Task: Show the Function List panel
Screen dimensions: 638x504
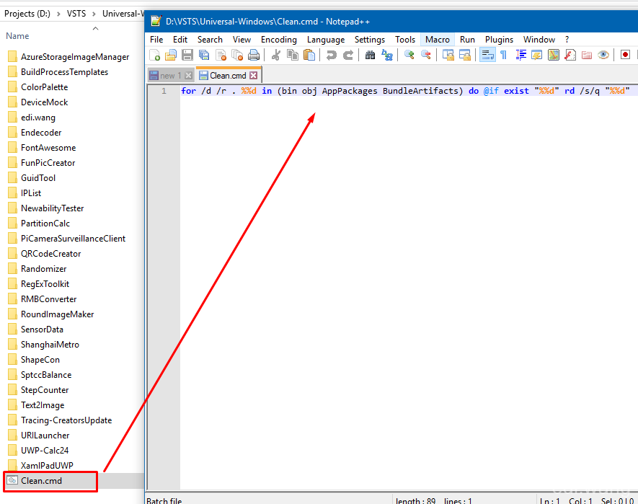Action: click(x=570, y=55)
